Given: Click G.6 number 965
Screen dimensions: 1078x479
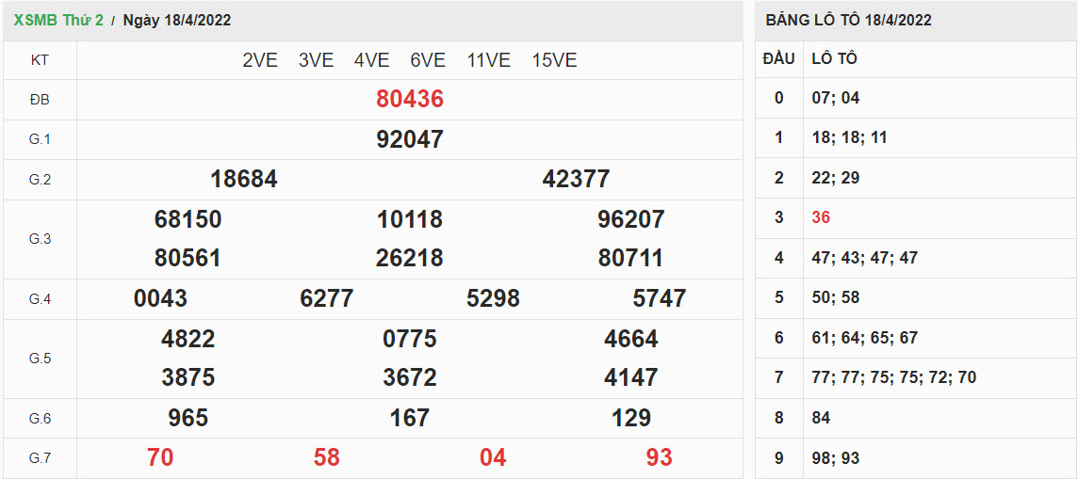Looking at the screenshot, I should tap(188, 418).
